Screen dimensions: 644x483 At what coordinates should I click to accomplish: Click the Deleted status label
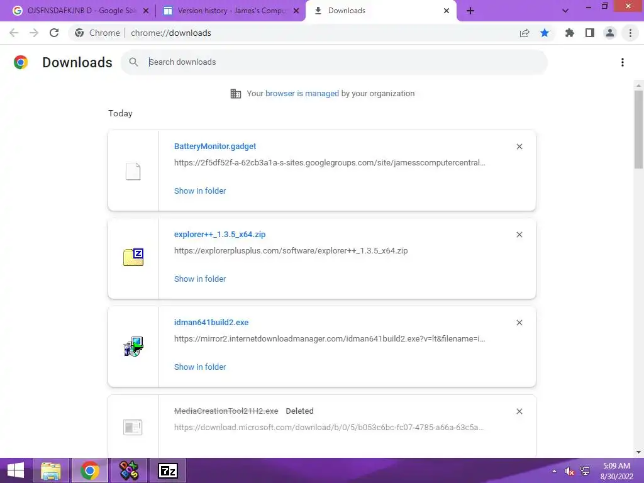pos(299,411)
